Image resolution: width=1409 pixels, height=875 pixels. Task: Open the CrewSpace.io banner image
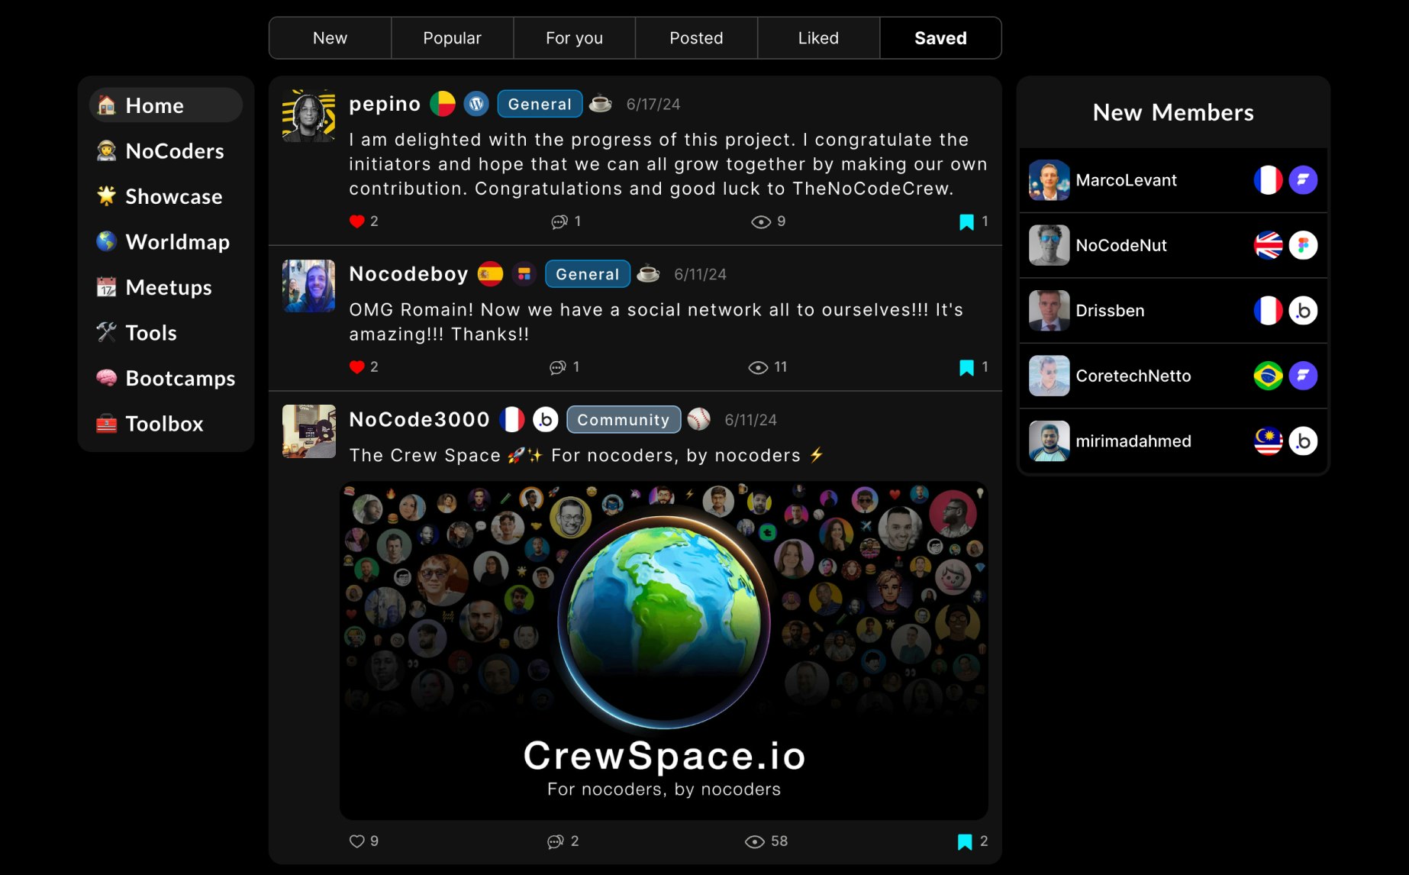[664, 651]
